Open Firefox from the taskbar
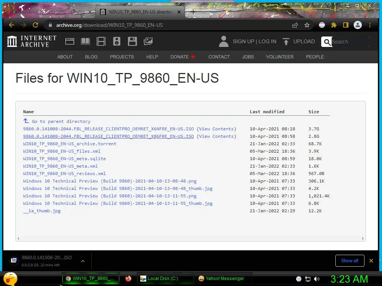The image size is (382, 286). coord(128,279)
